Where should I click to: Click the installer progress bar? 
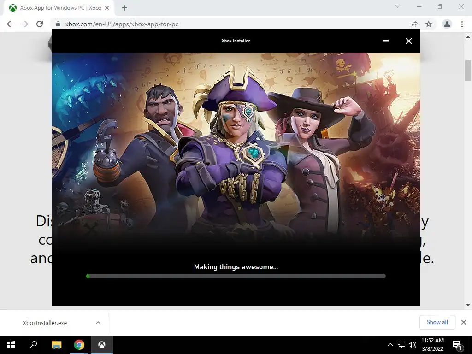[x=236, y=276]
